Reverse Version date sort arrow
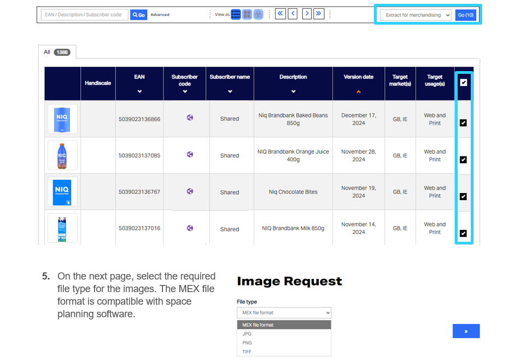Viewport: 515px width, 361px height. click(359, 92)
